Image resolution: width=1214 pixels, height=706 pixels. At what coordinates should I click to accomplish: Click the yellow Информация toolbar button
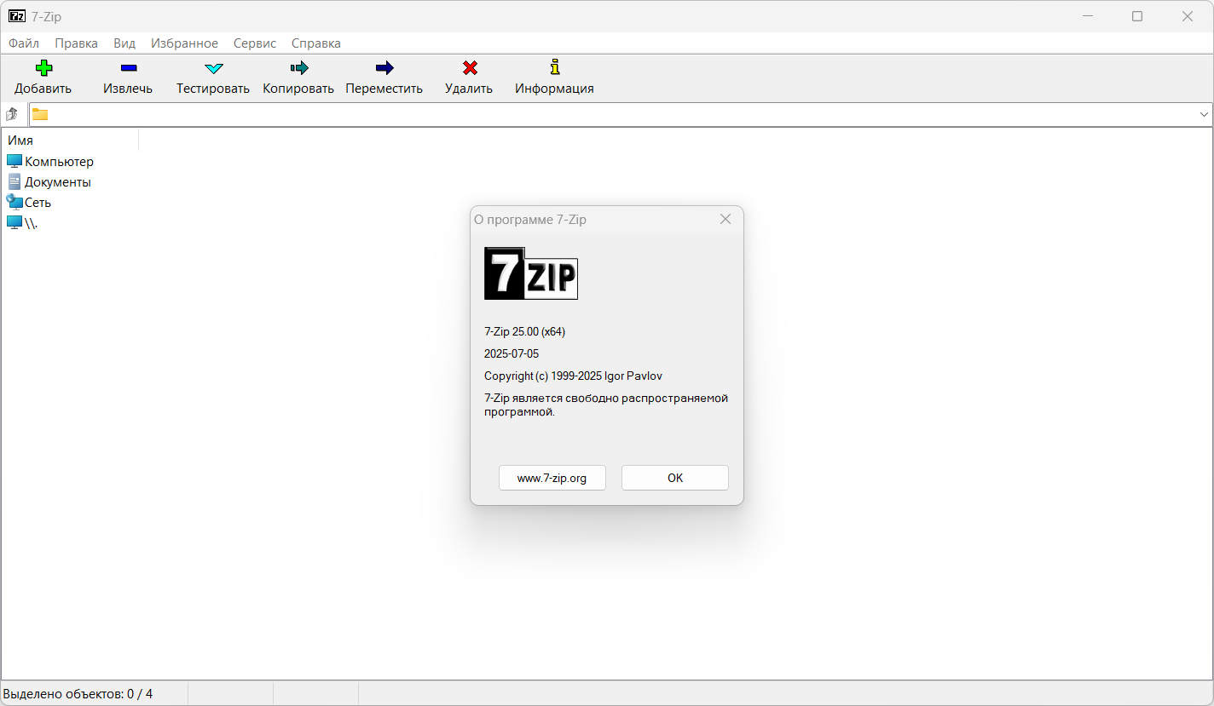tap(554, 77)
